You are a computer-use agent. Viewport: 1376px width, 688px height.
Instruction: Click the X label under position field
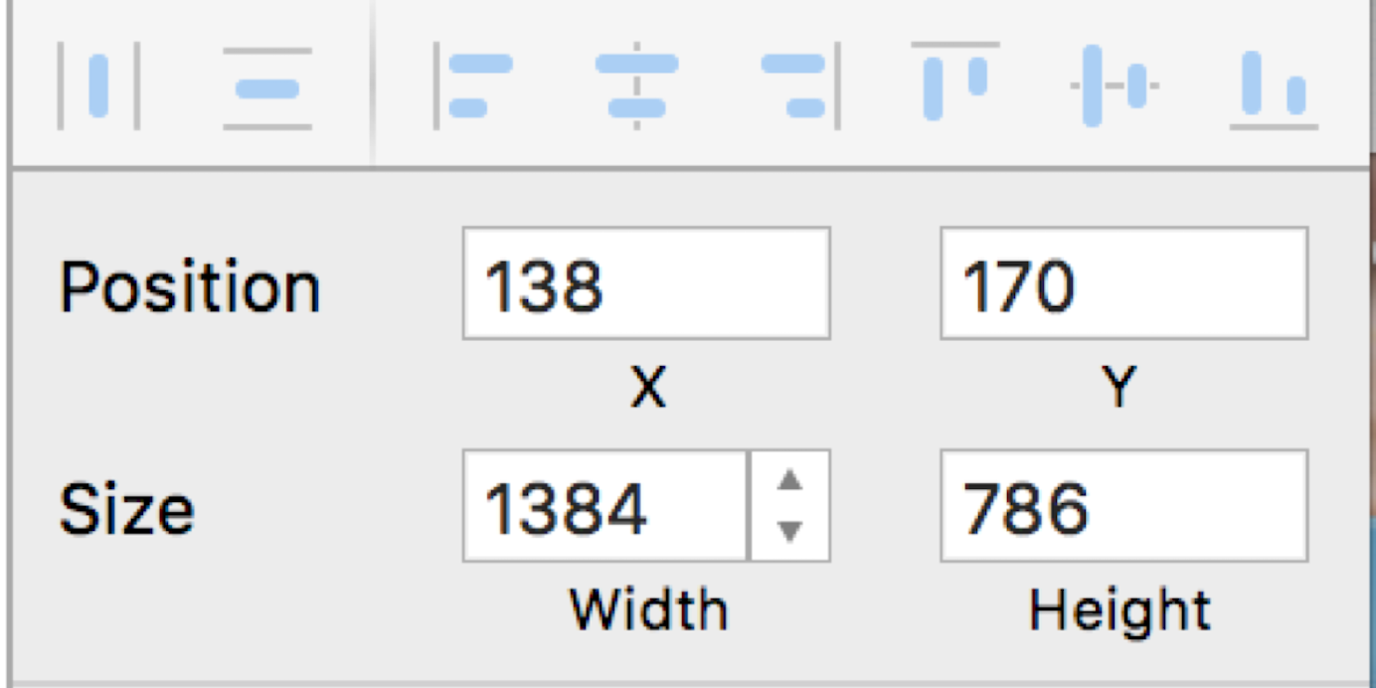tap(647, 390)
